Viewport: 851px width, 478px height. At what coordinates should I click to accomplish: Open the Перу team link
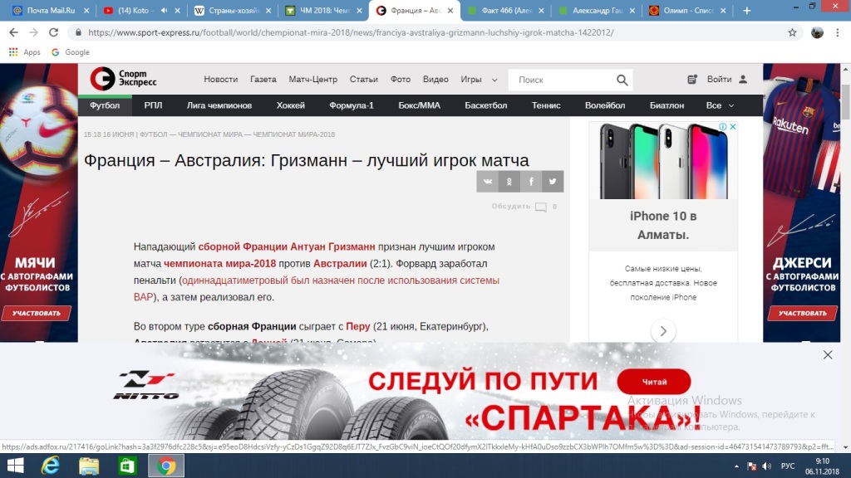pos(358,326)
